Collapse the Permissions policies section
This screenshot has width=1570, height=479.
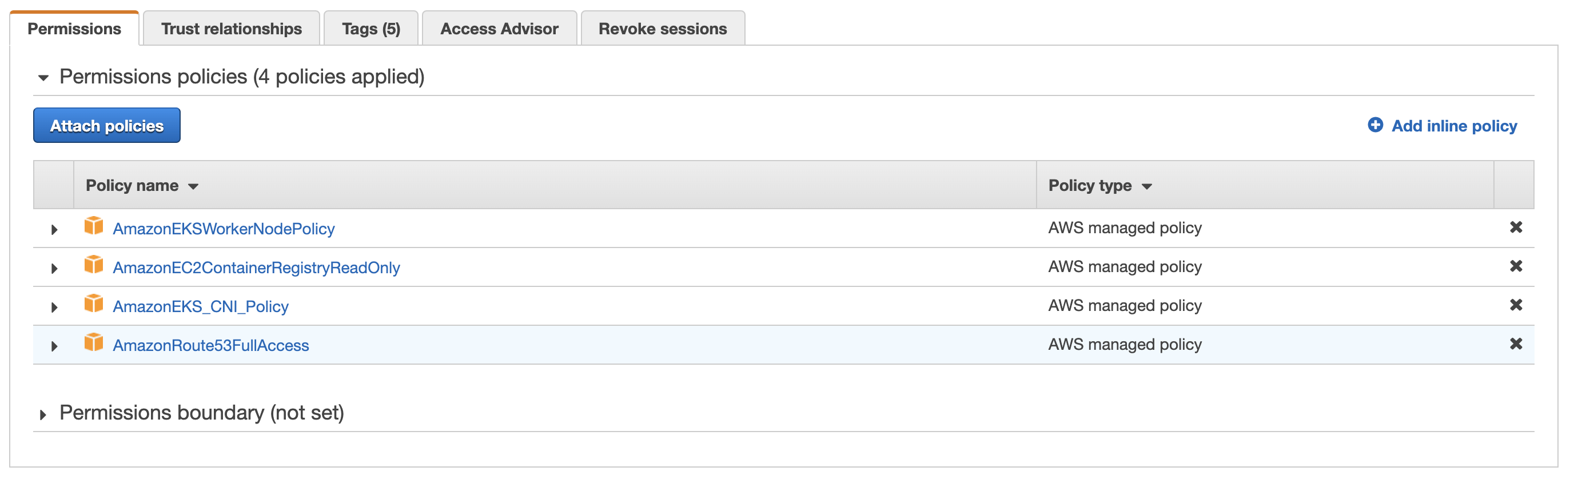click(x=43, y=78)
